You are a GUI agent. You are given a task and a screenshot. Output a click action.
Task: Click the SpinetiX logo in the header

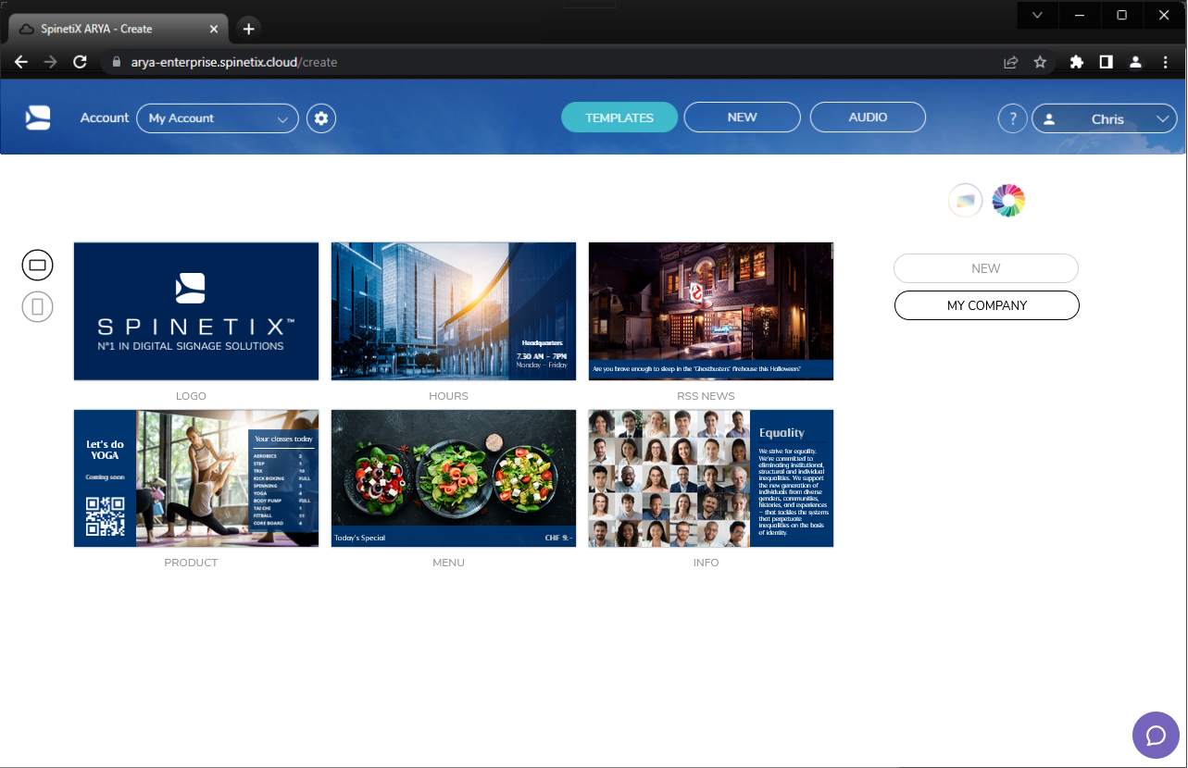click(x=37, y=117)
